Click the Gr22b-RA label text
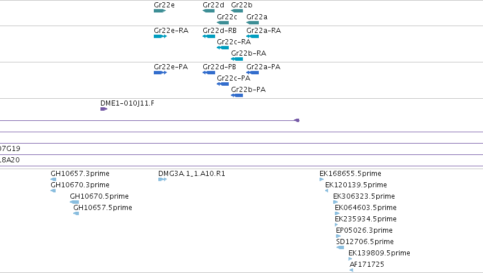Viewport: 483px width, 273px height. [249, 53]
